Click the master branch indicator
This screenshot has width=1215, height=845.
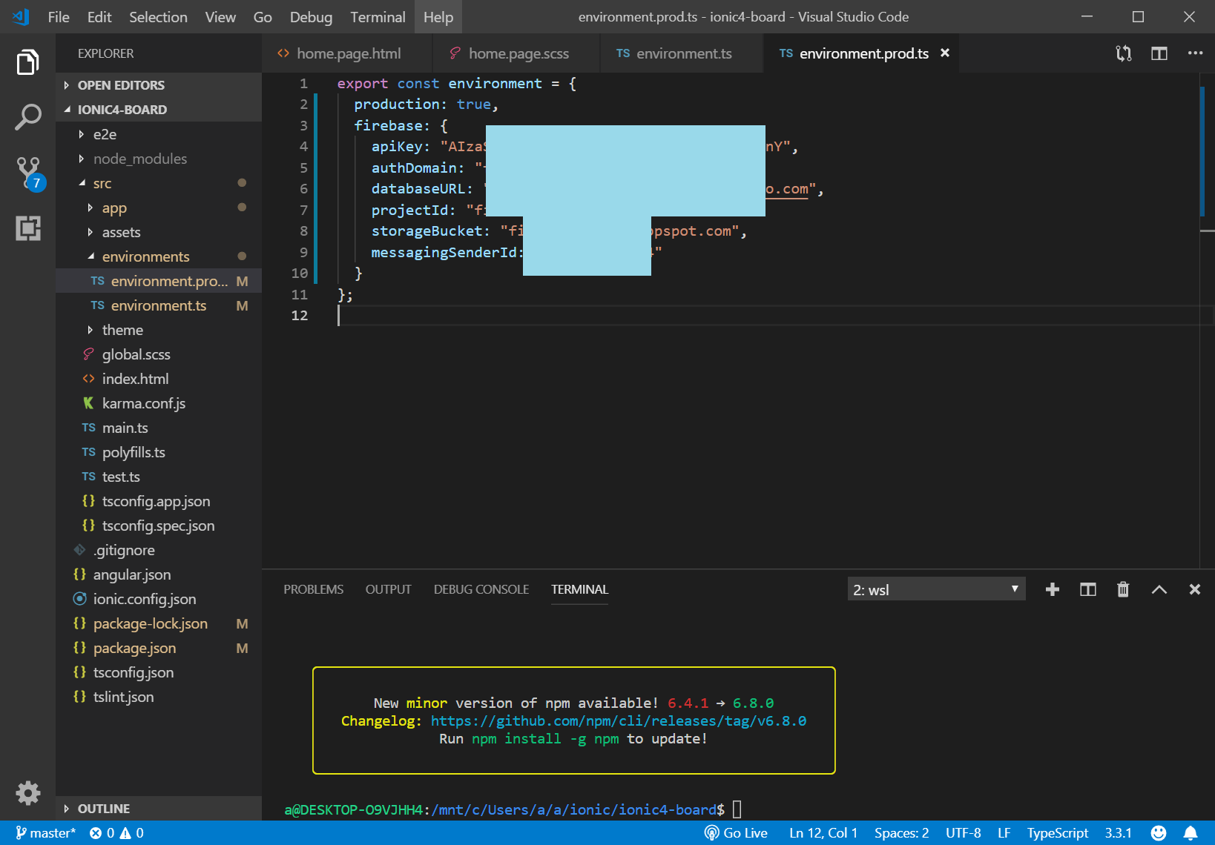click(46, 833)
